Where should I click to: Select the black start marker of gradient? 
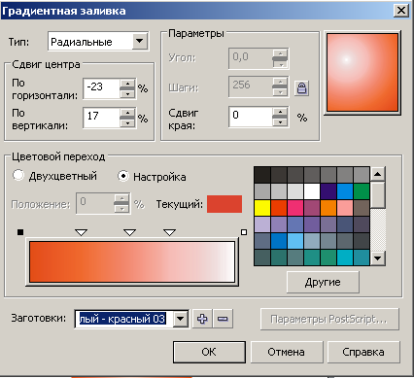tap(20, 232)
